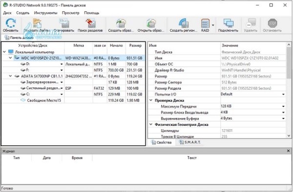Open Показать файлы toolbar button
This screenshot has height=192, width=293.
[37, 25]
